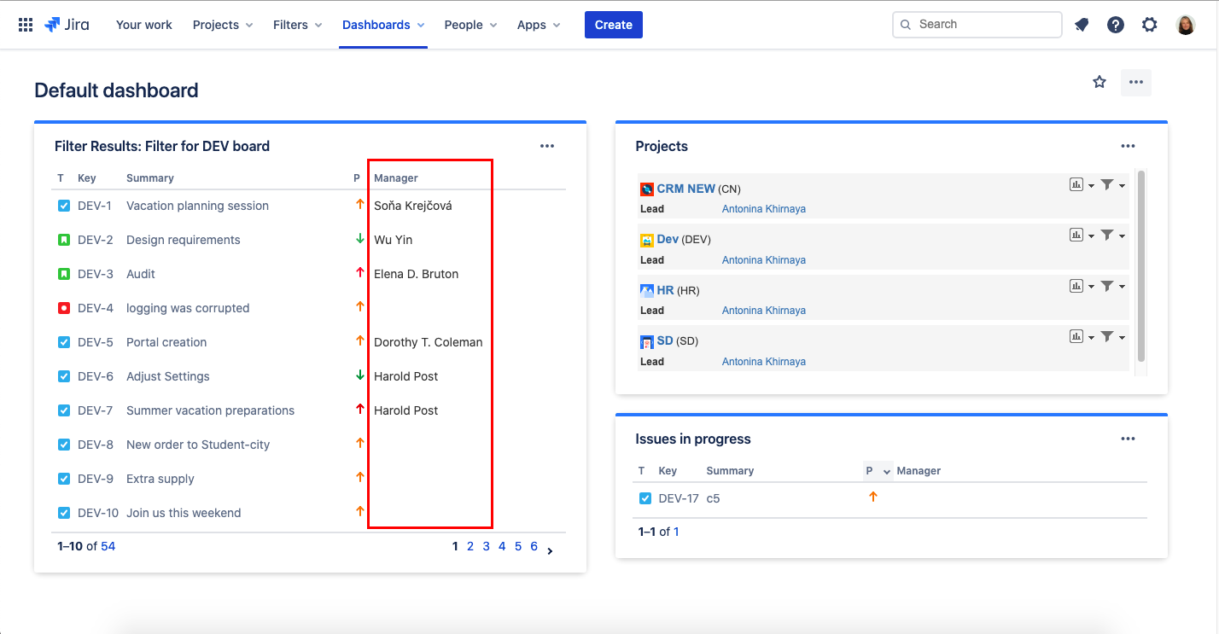Click the blue Create button
Image resolution: width=1219 pixels, height=634 pixels.
tap(613, 25)
